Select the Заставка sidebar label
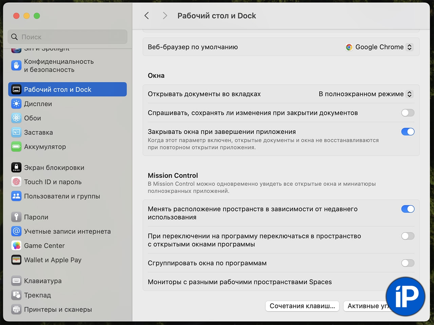This screenshot has width=434, height=325. point(38,132)
